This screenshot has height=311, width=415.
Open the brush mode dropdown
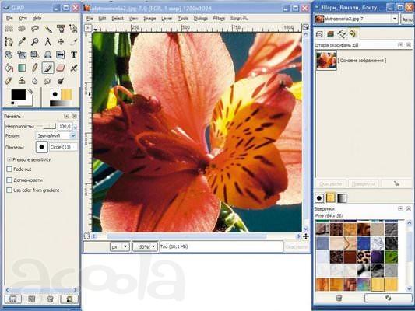(x=56, y=136)
